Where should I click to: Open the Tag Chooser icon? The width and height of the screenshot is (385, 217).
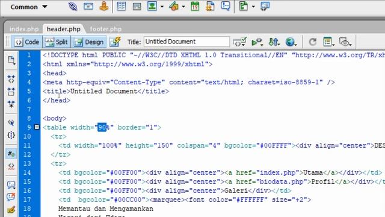pyautogui.click(x=265, y=6)
